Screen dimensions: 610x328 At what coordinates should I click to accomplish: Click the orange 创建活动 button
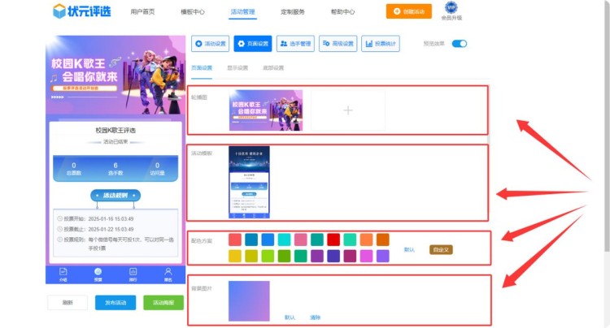(408, 11)
